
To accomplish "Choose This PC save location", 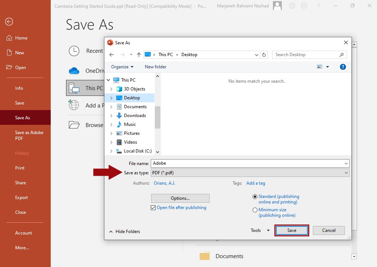I will click(x=85, y=88).
